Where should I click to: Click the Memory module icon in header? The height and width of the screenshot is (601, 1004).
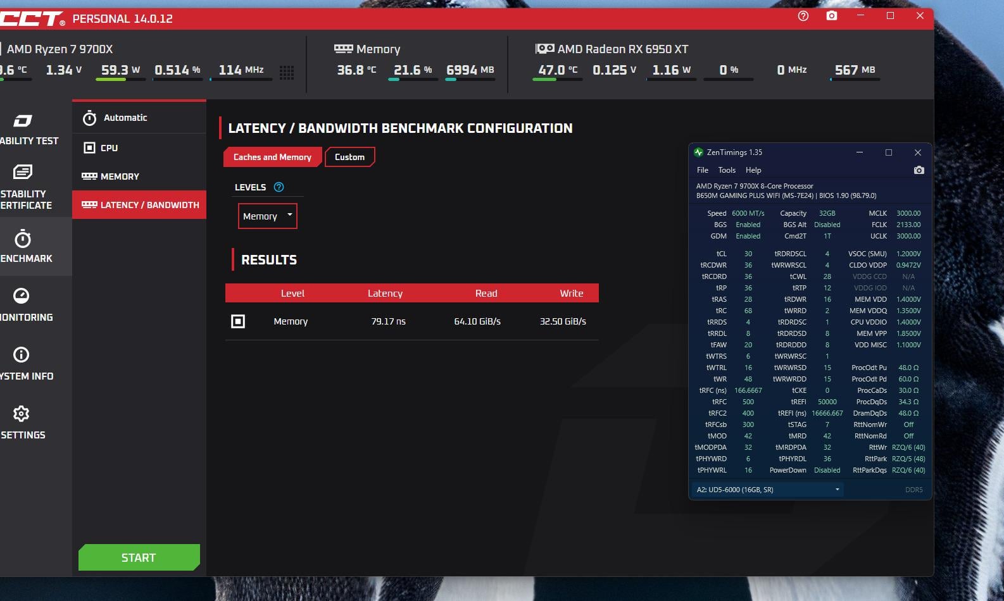coord(343,49)
